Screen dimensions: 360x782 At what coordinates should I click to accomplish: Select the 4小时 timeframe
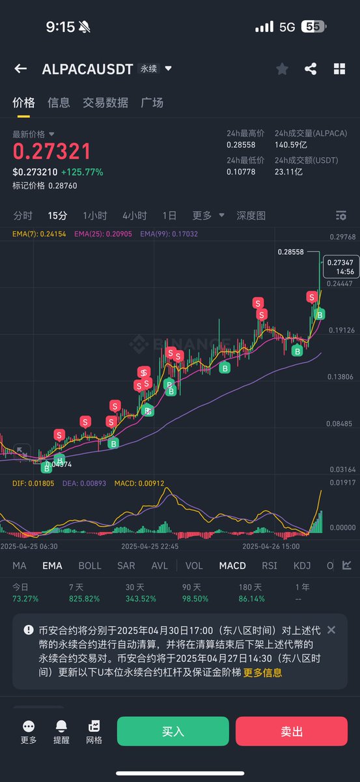[x=135, y=216]
